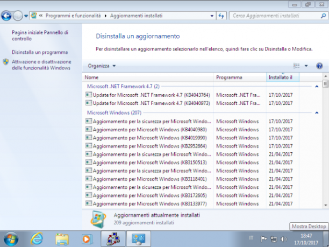Click the Control Panel icon in address bar

(34, 15)
